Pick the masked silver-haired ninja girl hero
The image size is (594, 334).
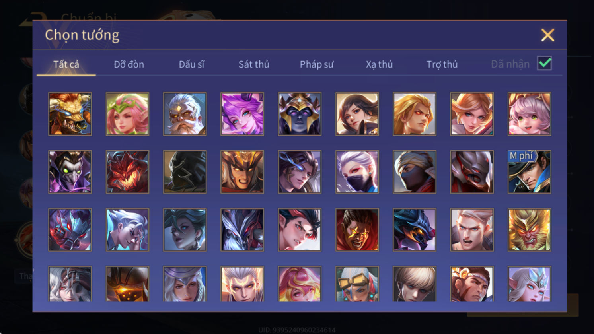tap(357, 172)
